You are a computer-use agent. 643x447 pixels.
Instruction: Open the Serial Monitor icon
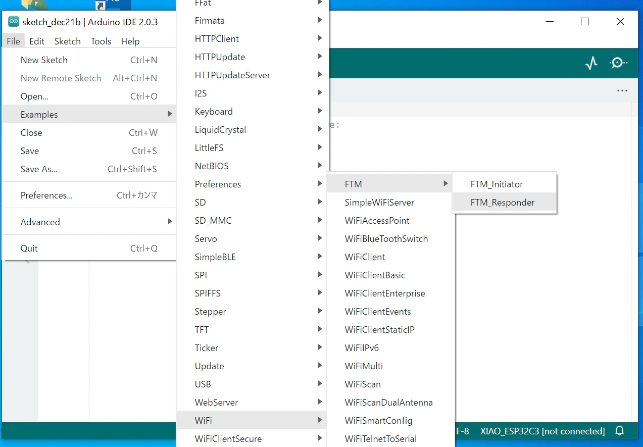pos(618,63)
